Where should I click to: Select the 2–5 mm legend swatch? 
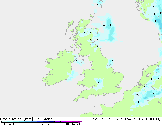click(x=22, y=122)
